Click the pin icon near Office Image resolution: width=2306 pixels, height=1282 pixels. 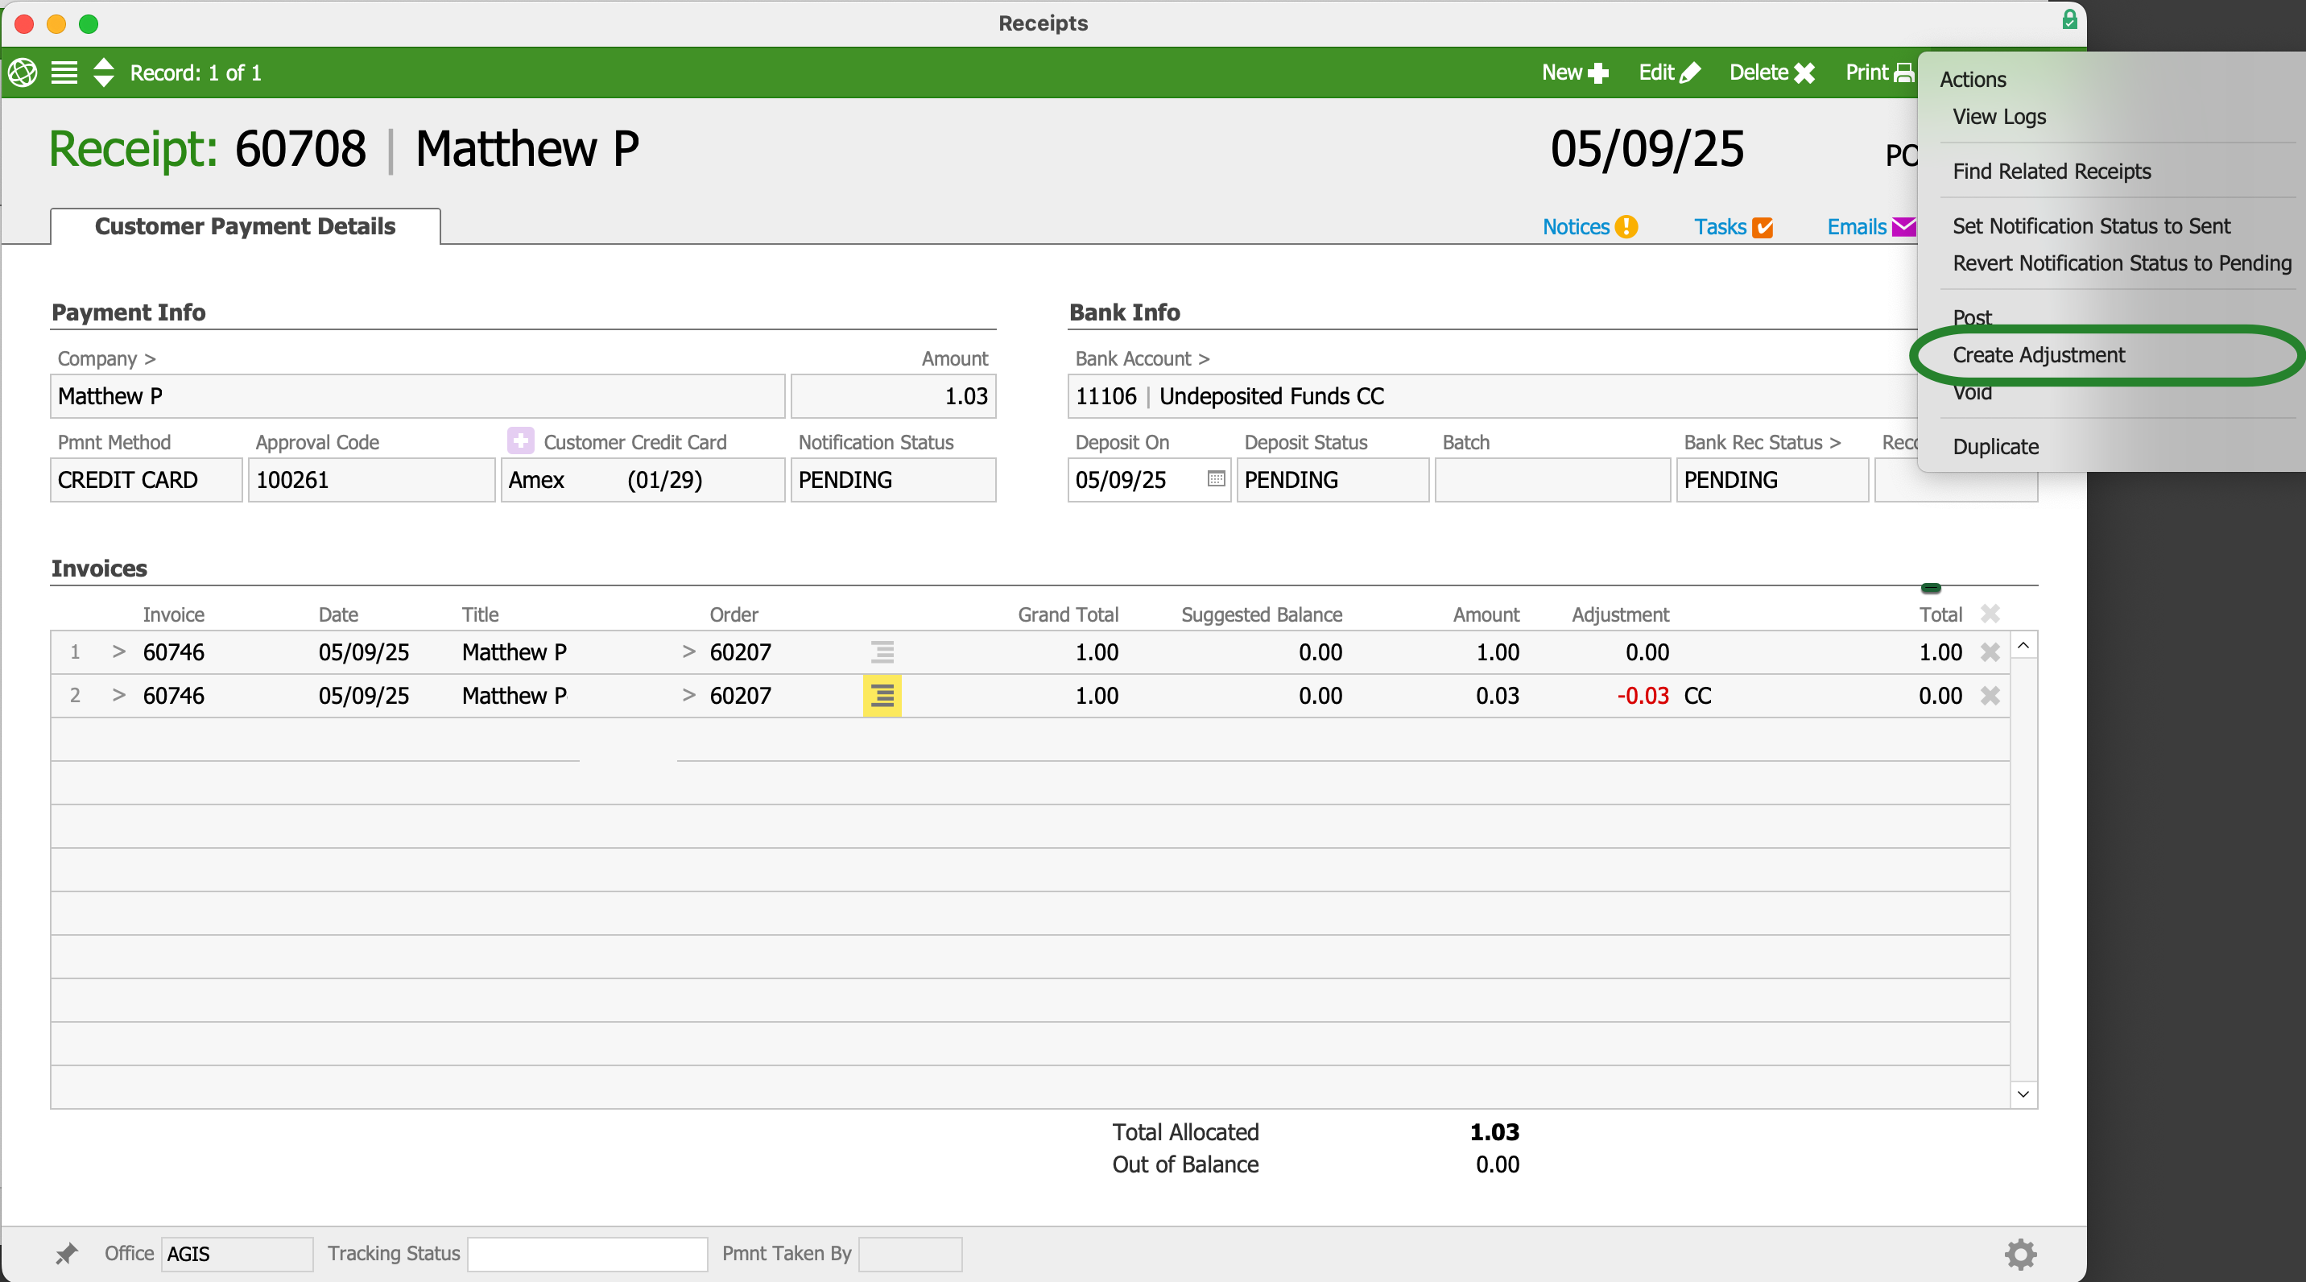tap(66, 1253)
